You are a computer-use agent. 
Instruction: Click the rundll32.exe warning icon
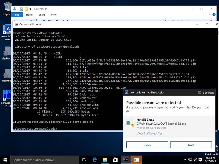(x=130, y=122)
